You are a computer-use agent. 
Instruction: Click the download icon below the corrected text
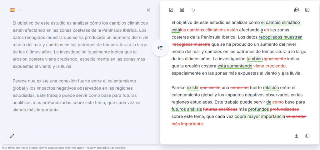point(297,136)
